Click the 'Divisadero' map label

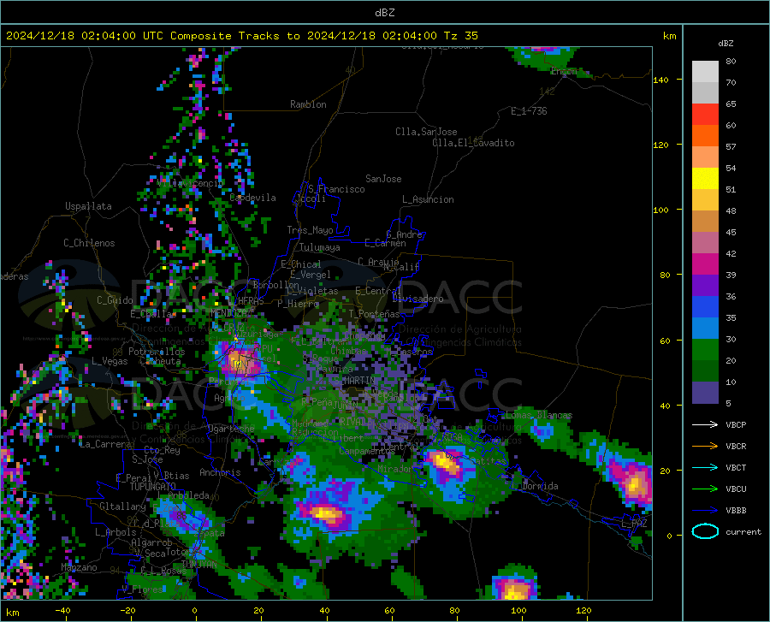point(418,299)
